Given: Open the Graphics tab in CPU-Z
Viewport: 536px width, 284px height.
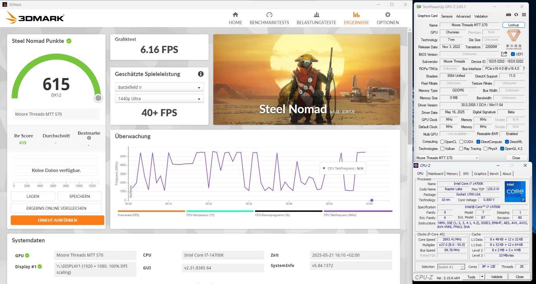Looking at the screenshot, I should click(x=480, y=174).
